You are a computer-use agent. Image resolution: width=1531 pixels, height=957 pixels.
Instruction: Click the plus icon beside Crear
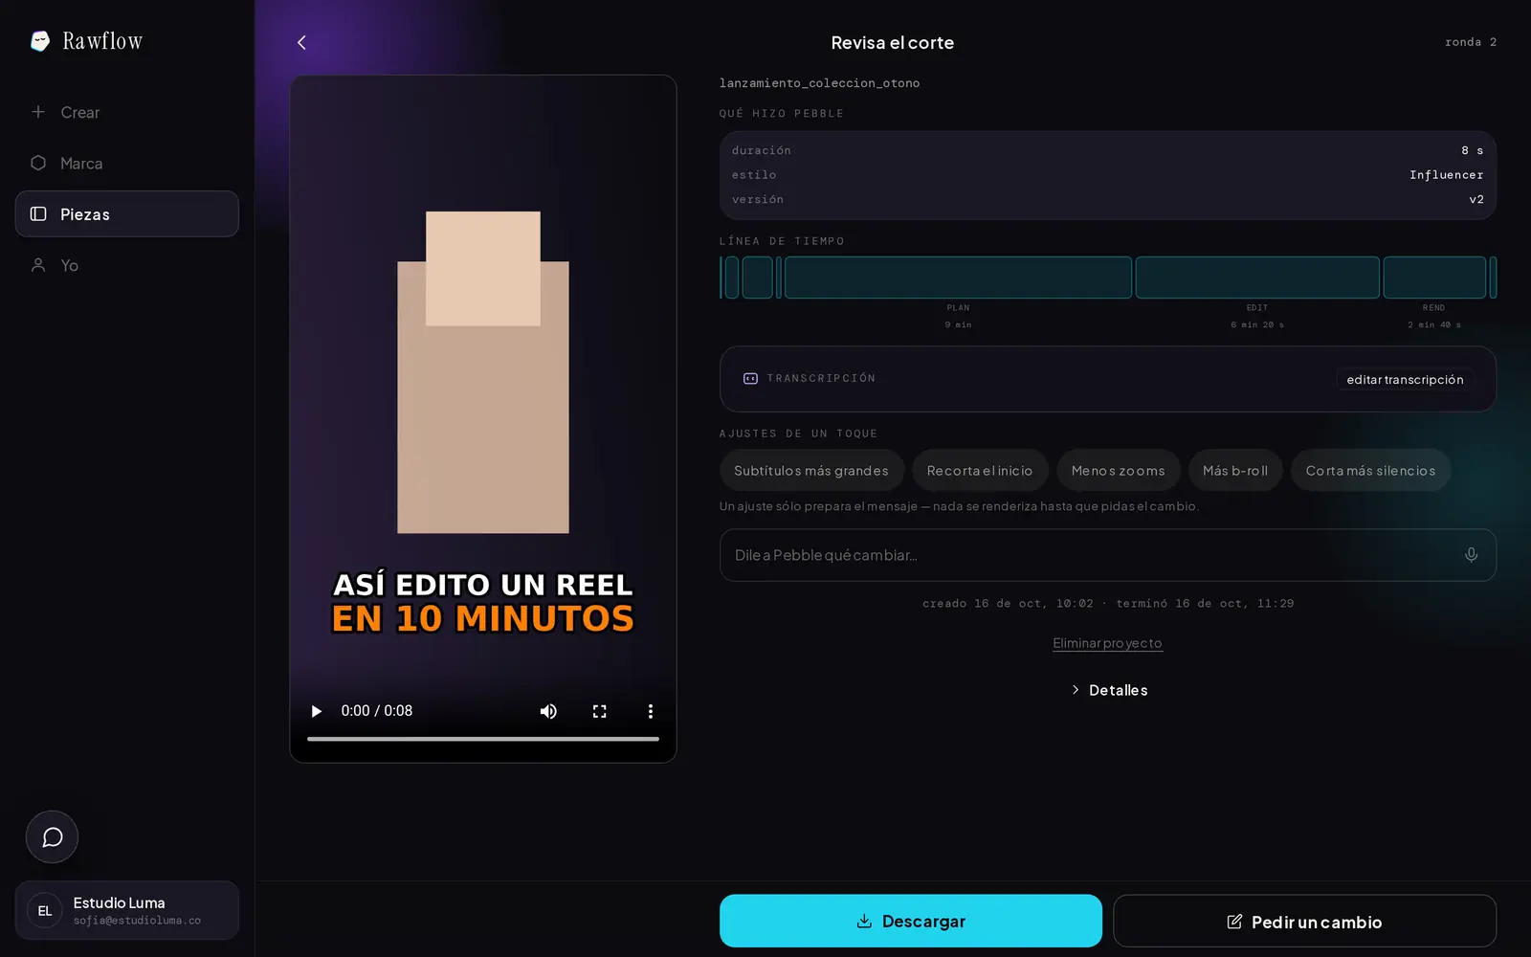pyautogui.click(x=38, y=112)
